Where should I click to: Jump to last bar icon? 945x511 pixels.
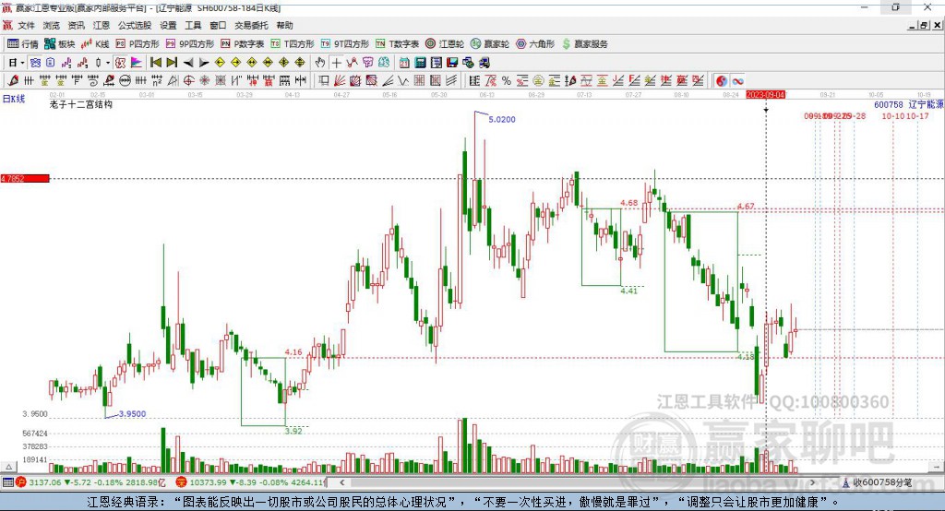172,63
